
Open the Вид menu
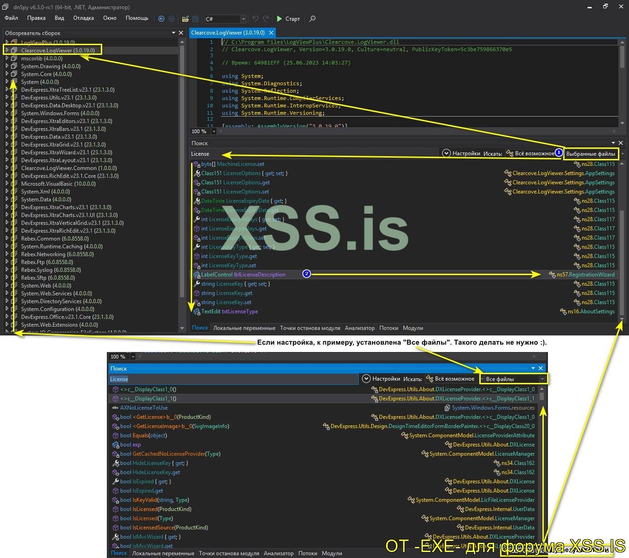click(x=59, y=18)
